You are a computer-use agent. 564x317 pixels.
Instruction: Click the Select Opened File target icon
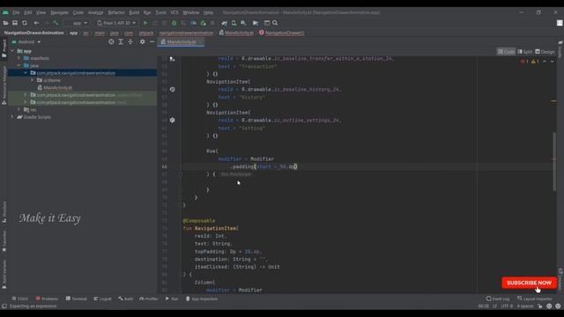(x=111, y=42)
